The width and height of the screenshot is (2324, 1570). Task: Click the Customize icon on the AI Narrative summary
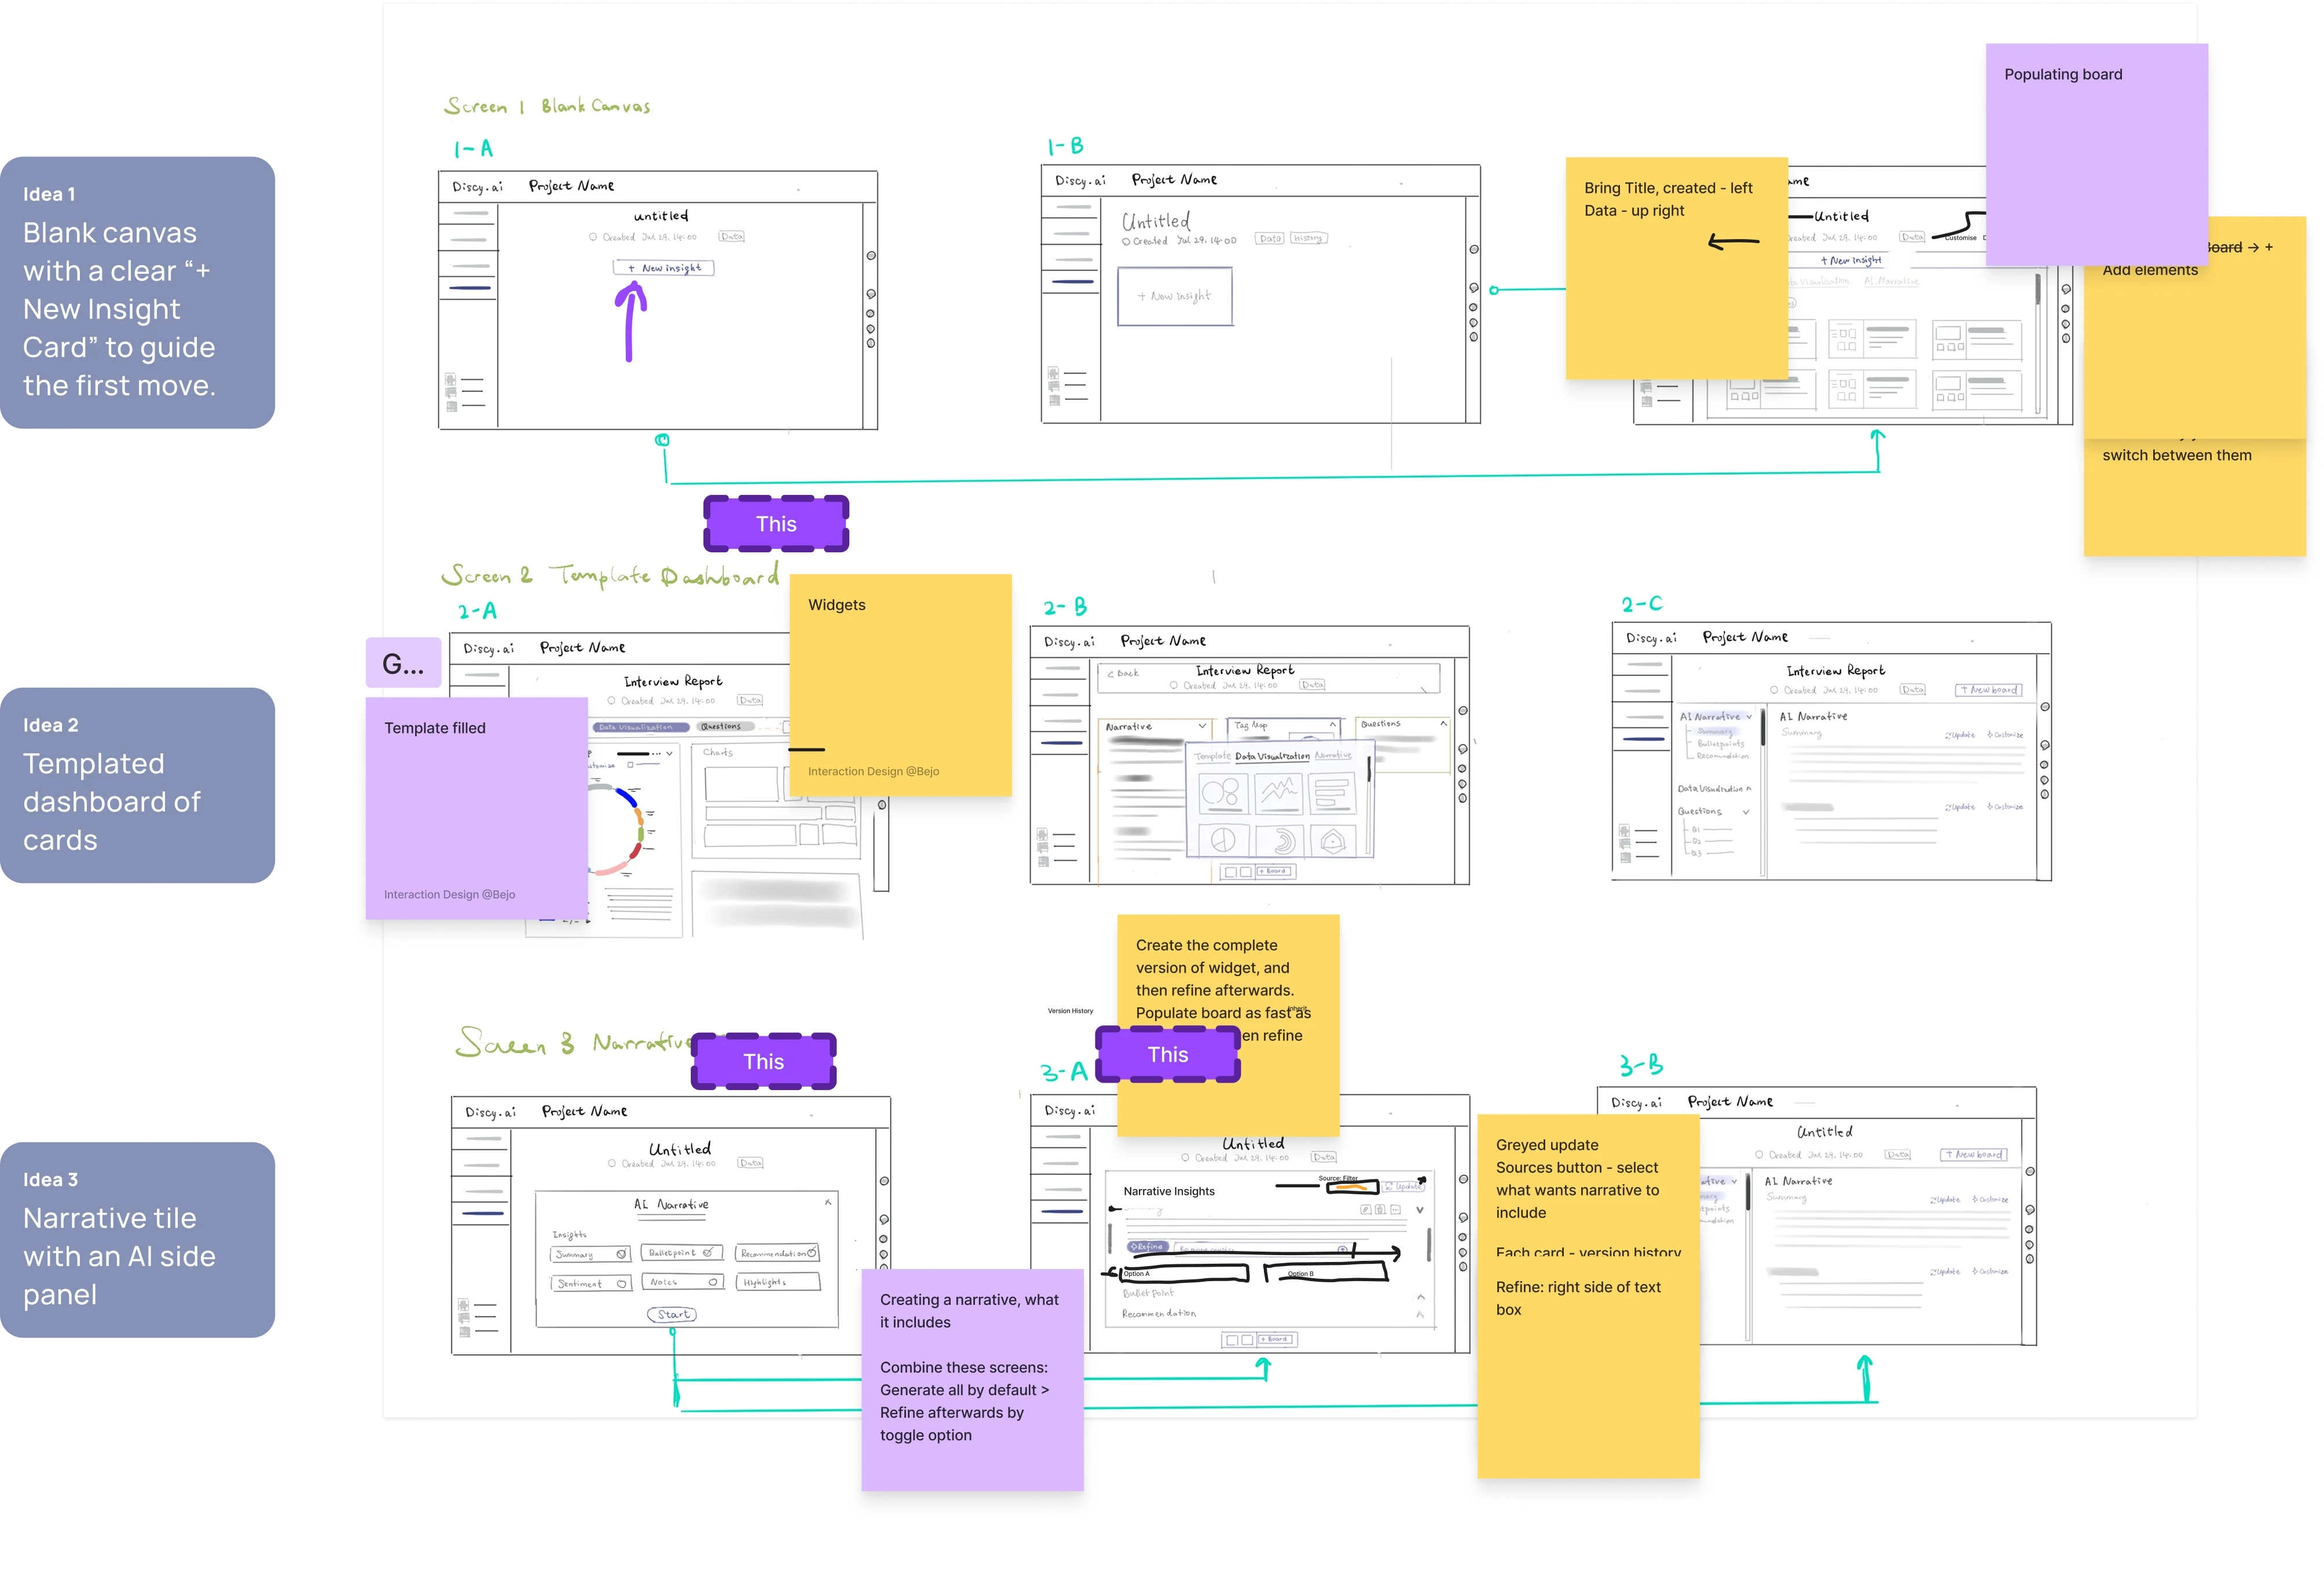pyautogui.click(x=1990, y=735)
